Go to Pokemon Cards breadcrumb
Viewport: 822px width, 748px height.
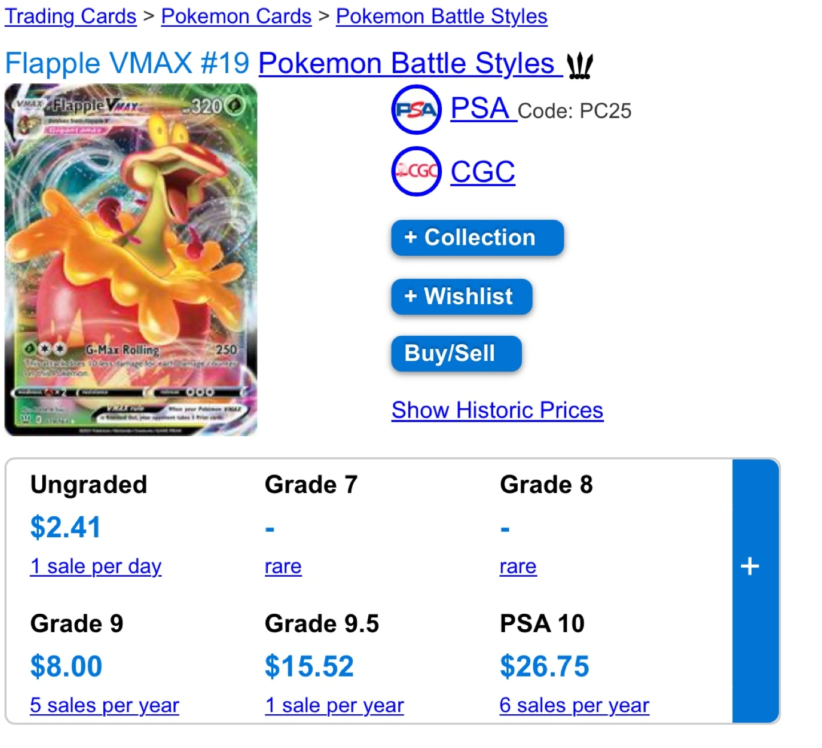(236, 16)
